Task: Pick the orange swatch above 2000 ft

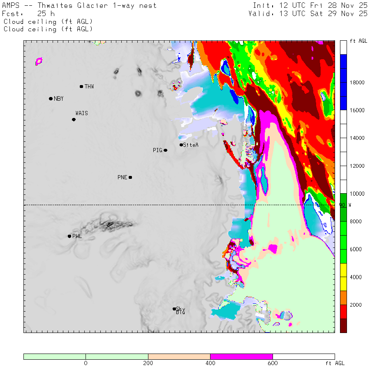Action: pos(343,298)
